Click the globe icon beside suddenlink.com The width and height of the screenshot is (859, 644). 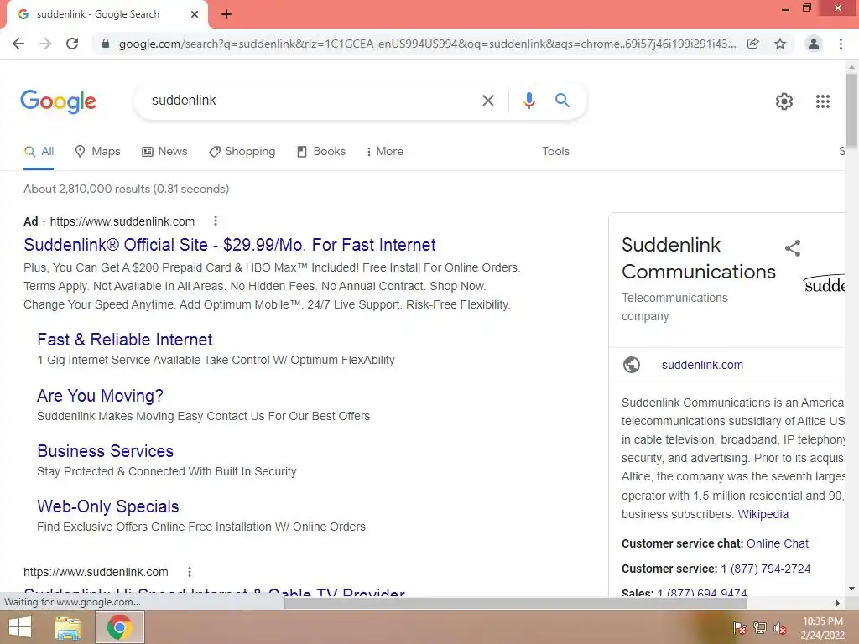tap(632, 365)
